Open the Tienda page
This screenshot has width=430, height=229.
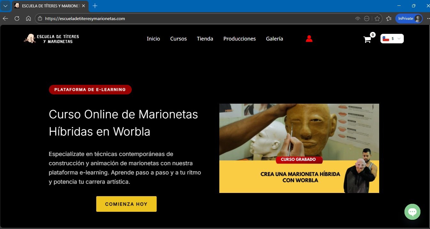pos(205,39)
